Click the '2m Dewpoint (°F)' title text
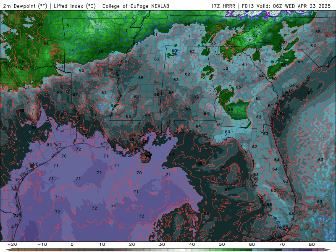Screen dimensions: 336x252 pyautogui.click(x=25, y=6)
